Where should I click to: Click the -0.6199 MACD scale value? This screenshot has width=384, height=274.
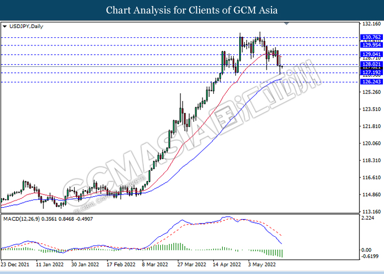pos(370,256)
